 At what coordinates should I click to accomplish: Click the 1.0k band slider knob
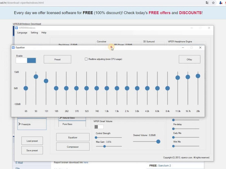coord(107,88)
